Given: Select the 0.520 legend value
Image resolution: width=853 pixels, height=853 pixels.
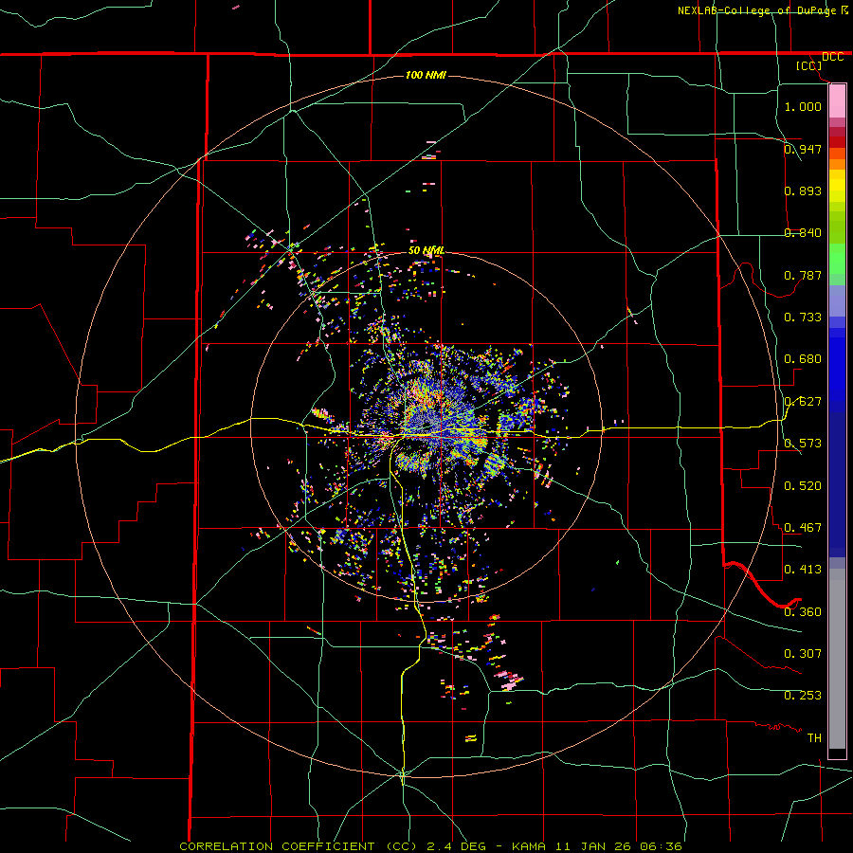Looking at the screenshot, I should pos(803,486).
